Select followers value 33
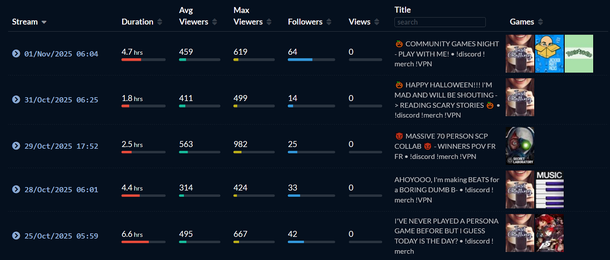Screen dimensions: 610x260 coord(293,188)
